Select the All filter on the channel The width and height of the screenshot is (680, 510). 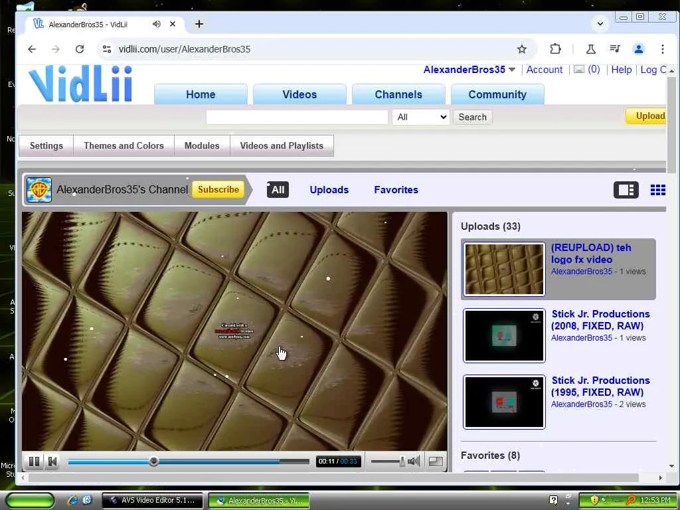click(x=278, y=189)
